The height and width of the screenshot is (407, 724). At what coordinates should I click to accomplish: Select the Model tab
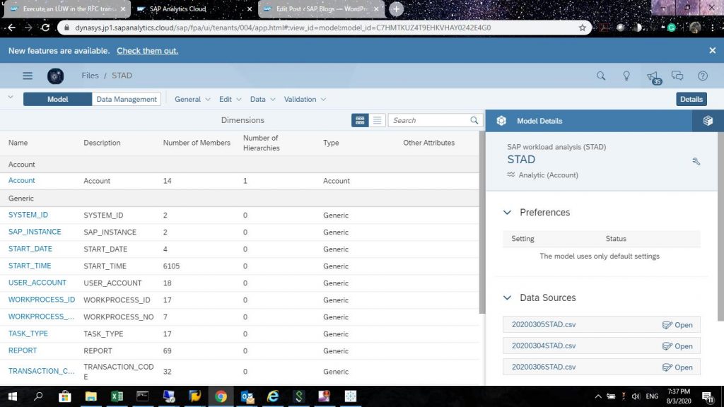(58, 99)
